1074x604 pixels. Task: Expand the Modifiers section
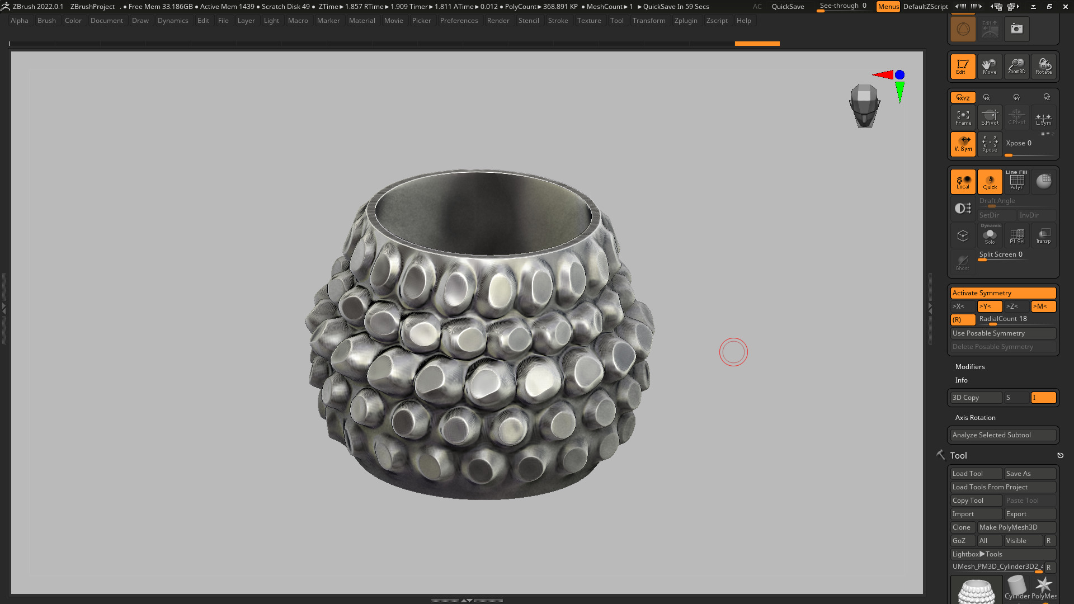(969, 367)
